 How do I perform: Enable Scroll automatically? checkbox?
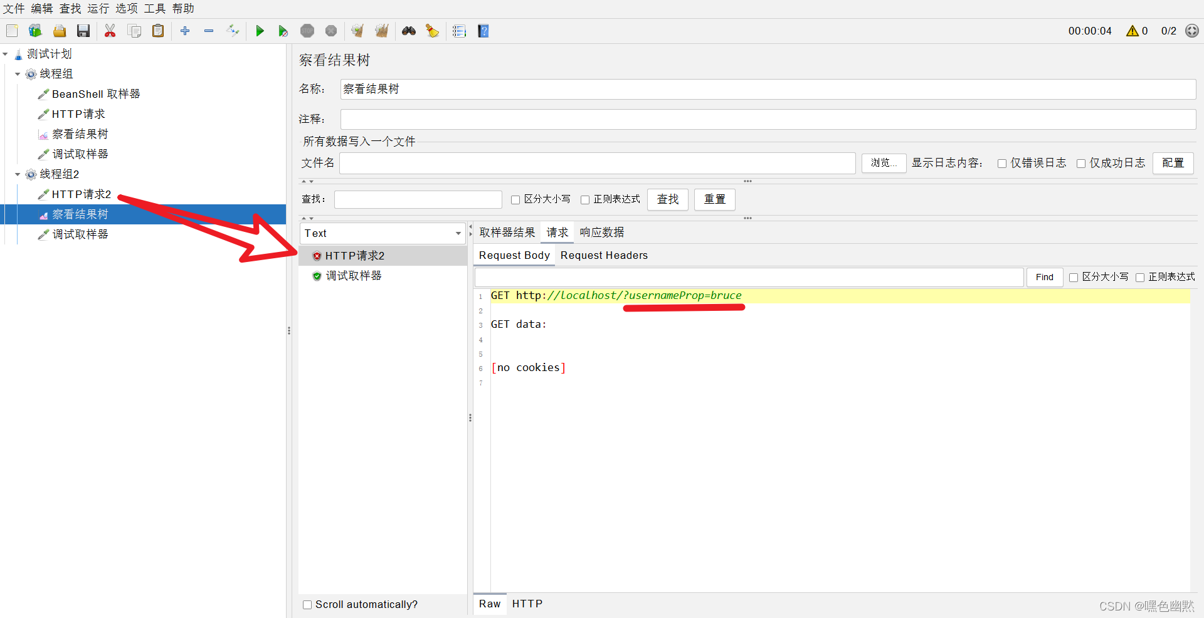point(307,604)
